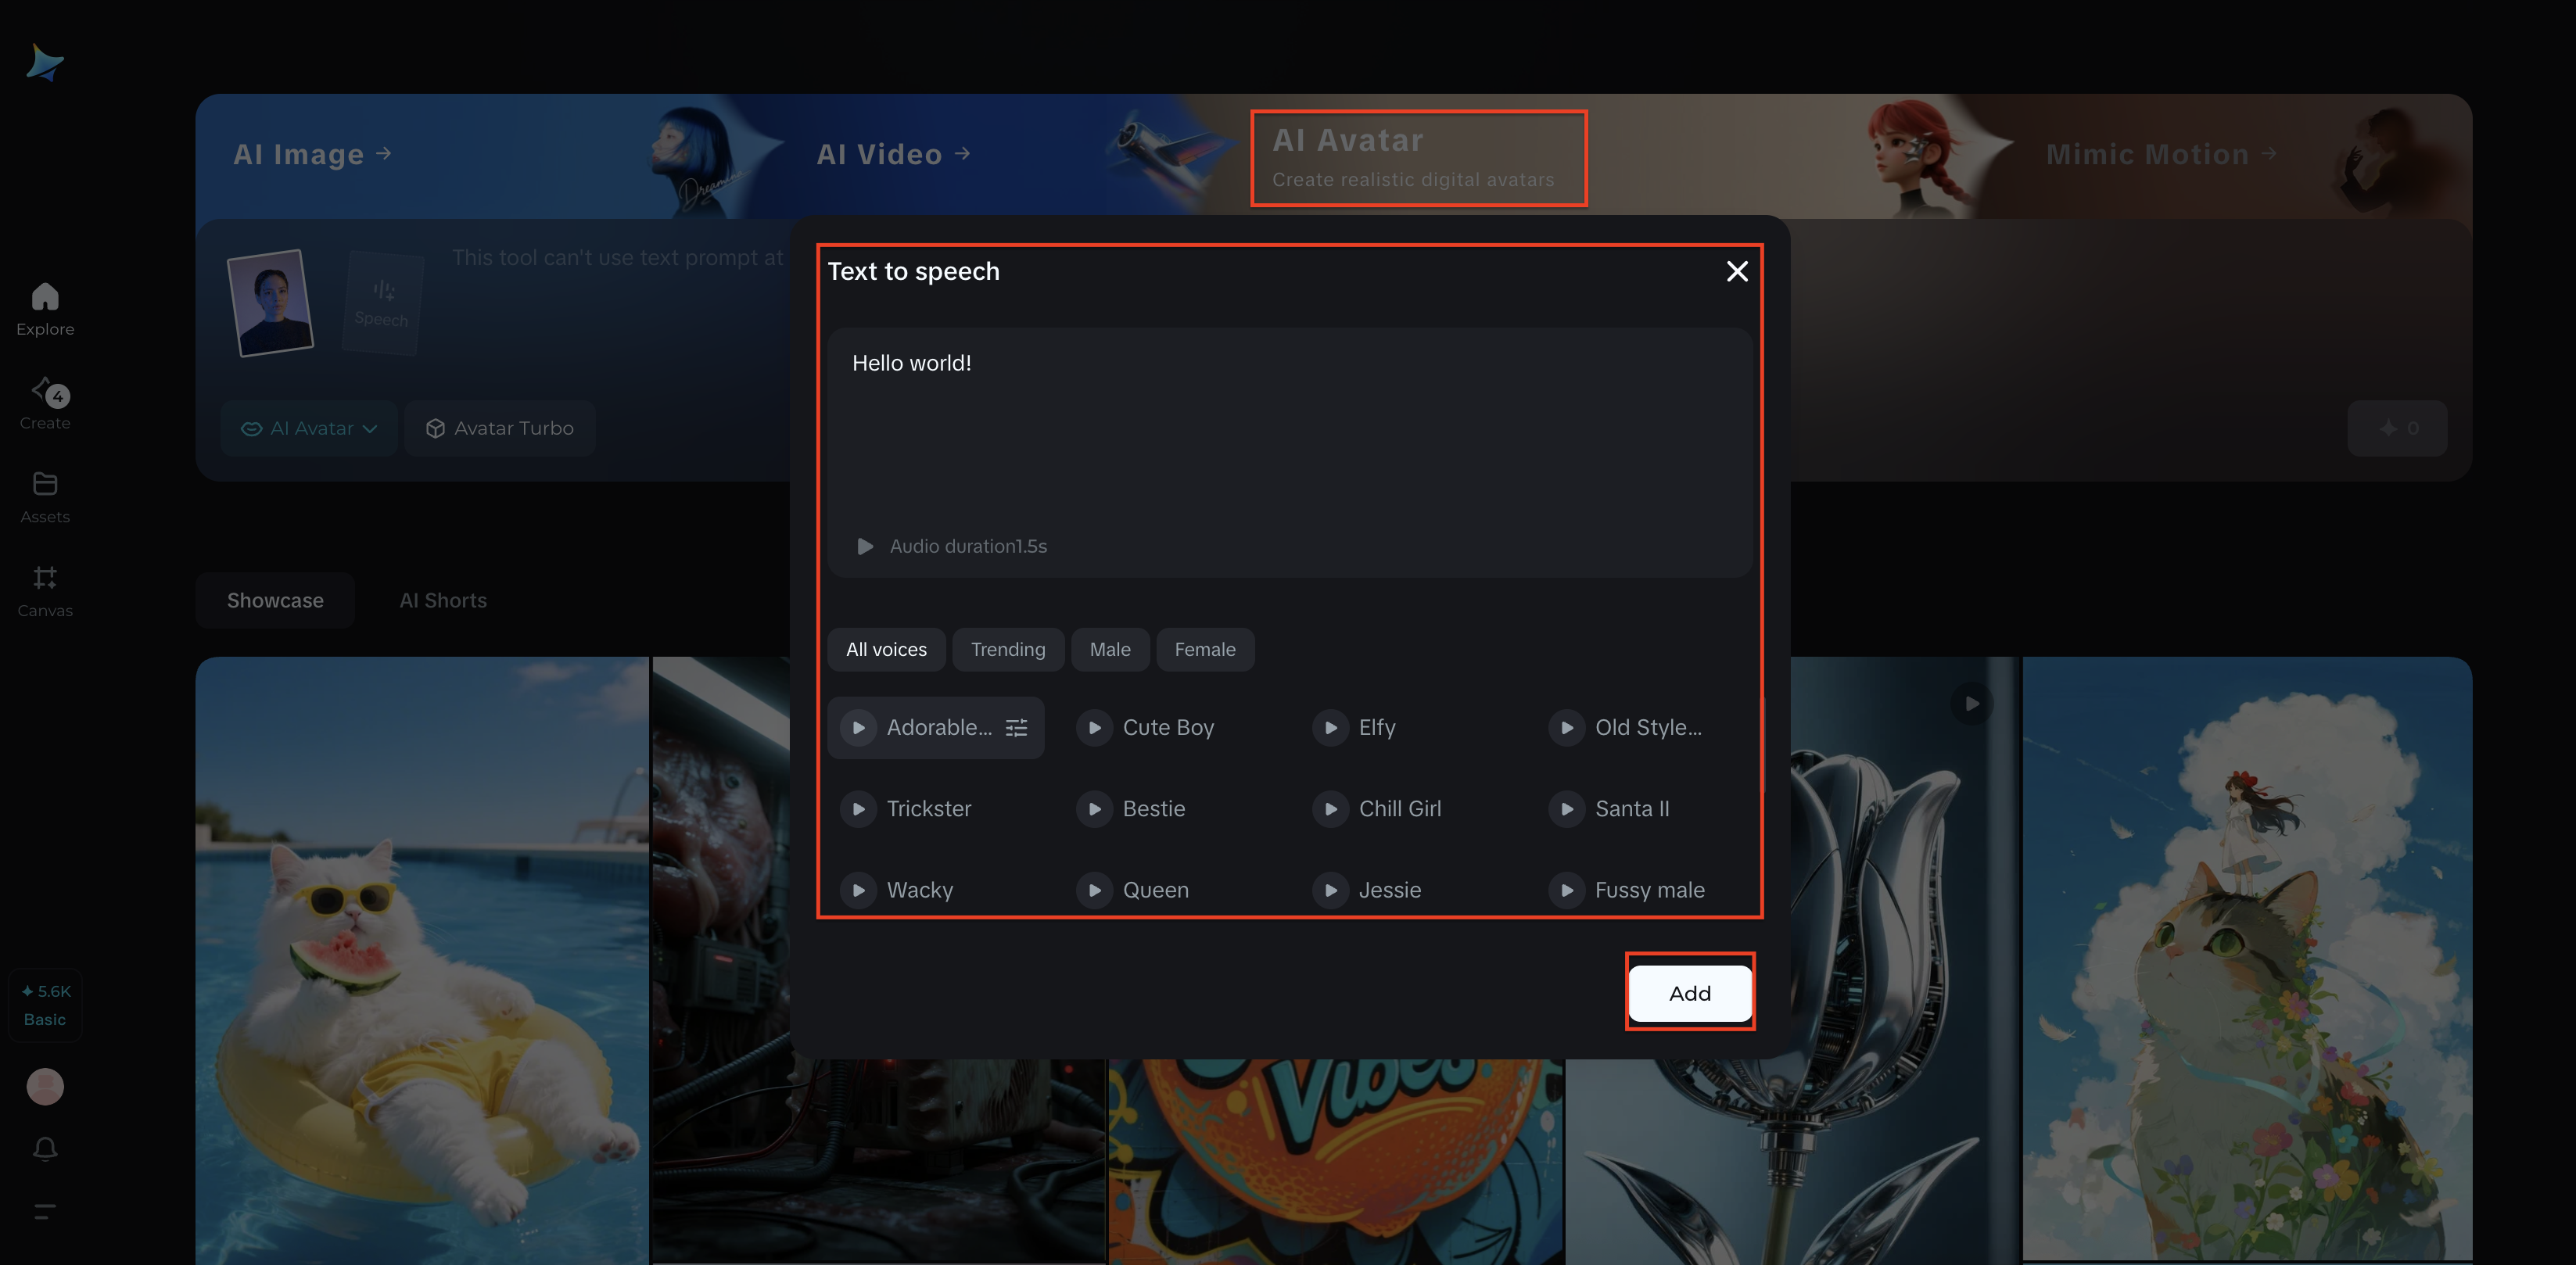Open the Explore home icon
The height and width of the screenshot is (1265, 2576).
pyautogui.click(x=45, y=297)
